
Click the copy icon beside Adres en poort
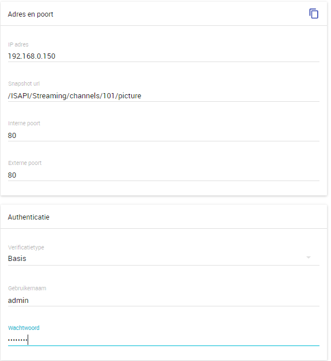pos(314,14)
